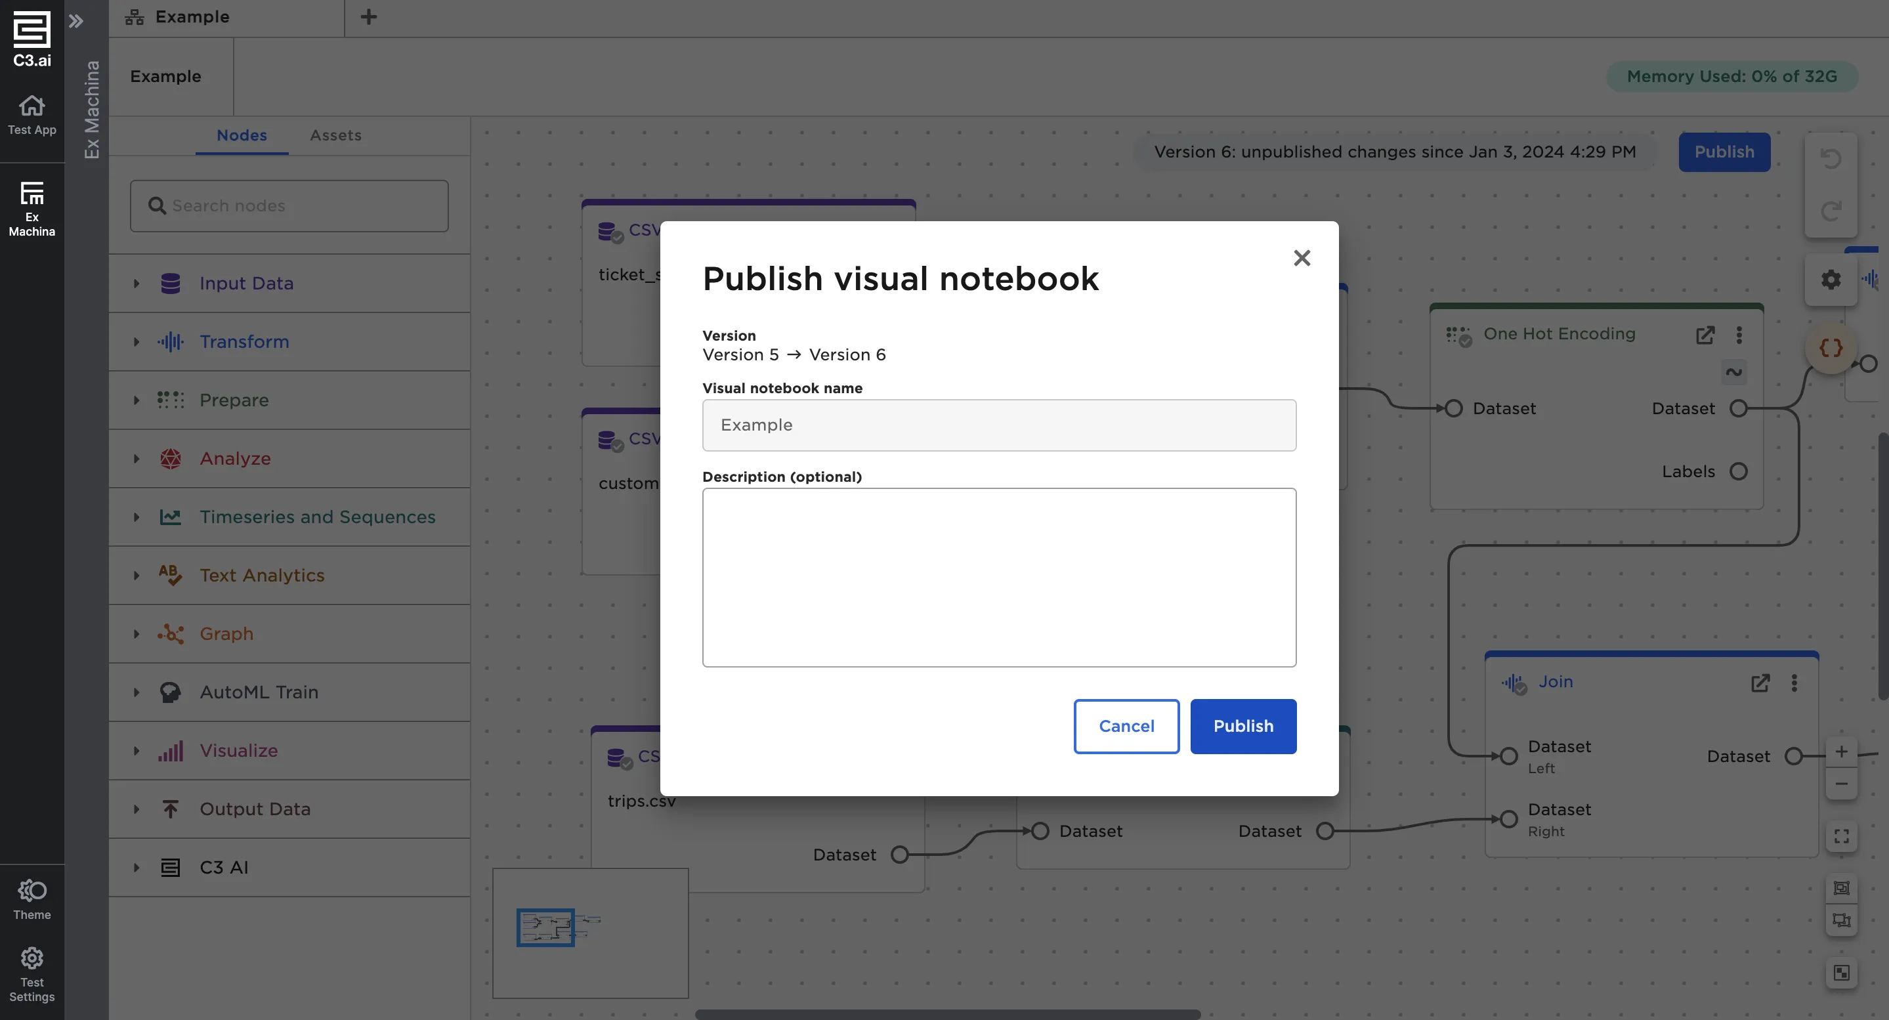Expand the sidebar with double chevron
This screenshot has height=1020, width=1889.
pos(76,20)
